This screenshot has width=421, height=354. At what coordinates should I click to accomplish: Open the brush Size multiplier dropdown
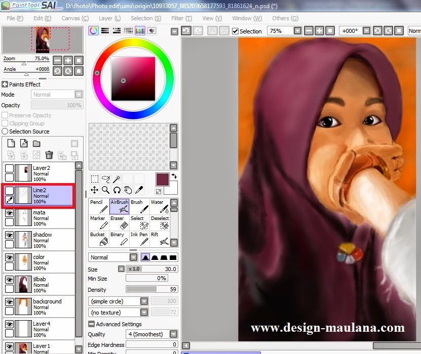[122, 269]
